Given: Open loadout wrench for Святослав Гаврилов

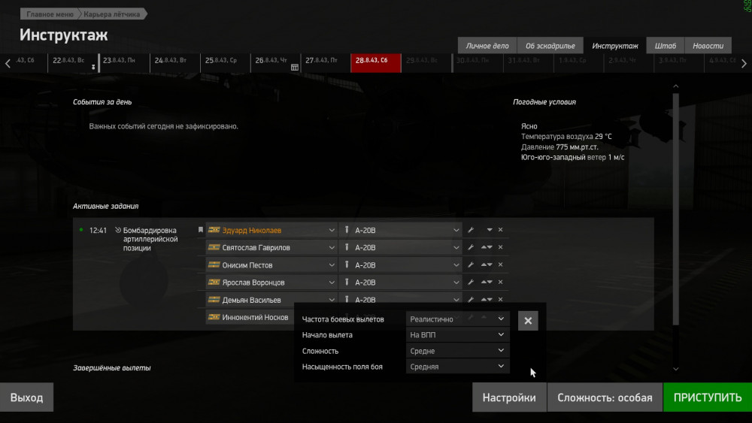Looking at the screenshot, I should (471, 247).
